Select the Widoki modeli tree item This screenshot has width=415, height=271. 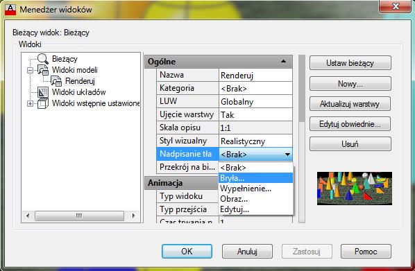pyautogui.click(x=75, y=70)
